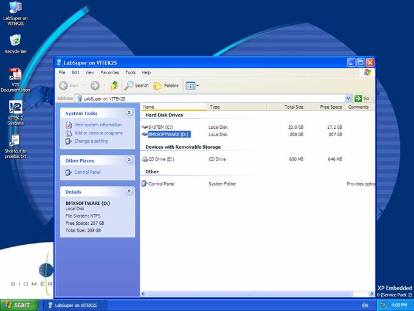The image size is (414, 311).
Task: Open Shortcut to prueba.txt icon
Action: (15, 146)
